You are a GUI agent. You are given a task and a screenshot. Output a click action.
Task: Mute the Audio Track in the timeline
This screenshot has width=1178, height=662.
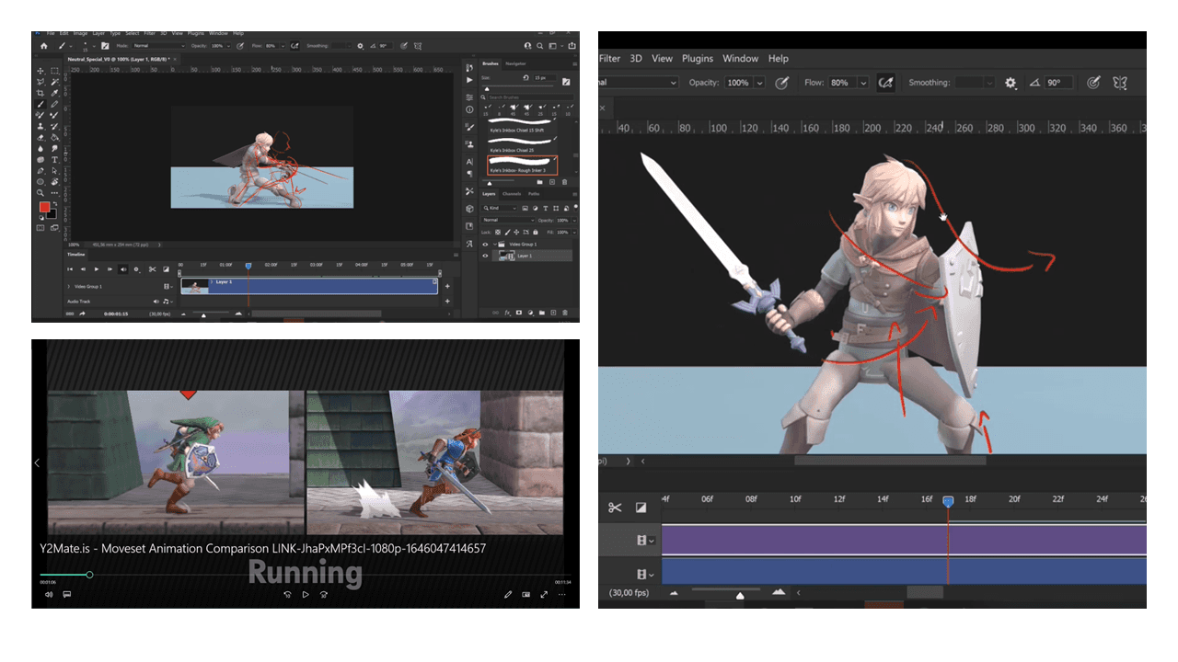156,302
